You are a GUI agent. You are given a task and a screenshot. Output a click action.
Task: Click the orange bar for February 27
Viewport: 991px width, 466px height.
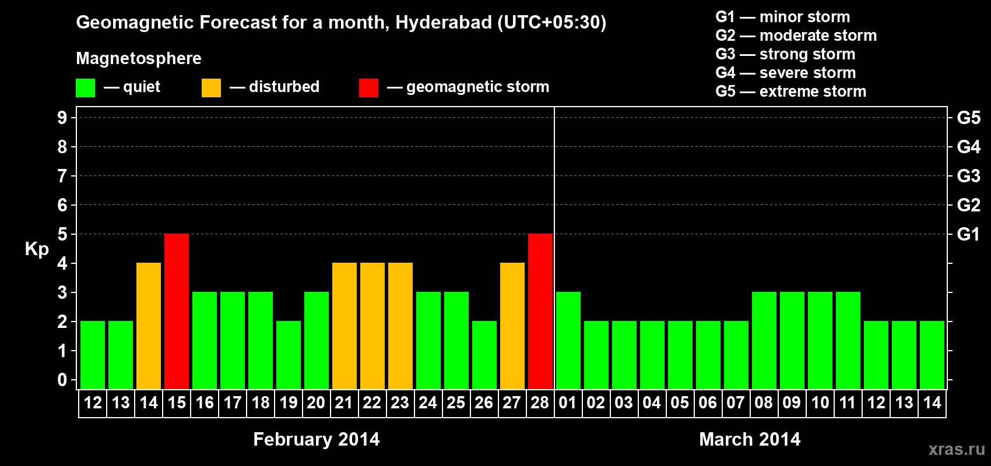click(512, 326)
